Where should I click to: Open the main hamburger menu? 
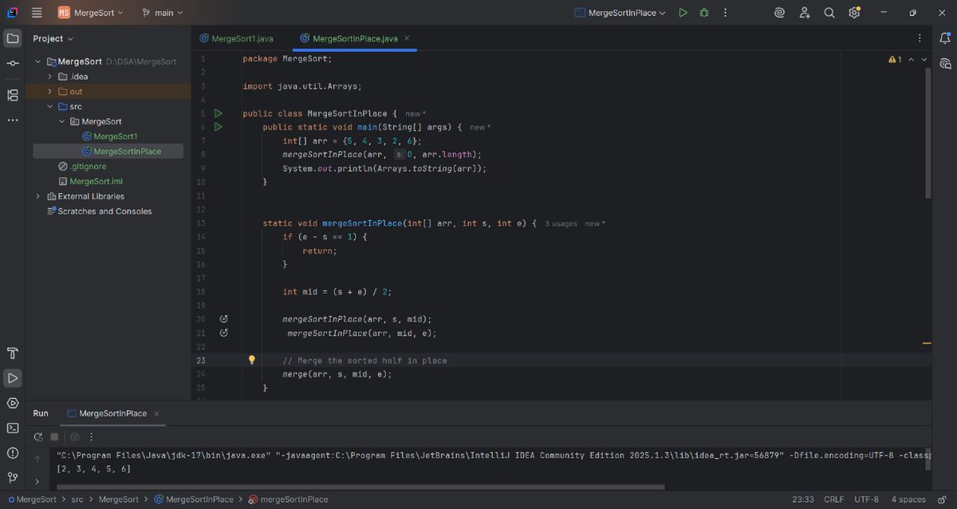pyautogui.click(x=37, y=13)
